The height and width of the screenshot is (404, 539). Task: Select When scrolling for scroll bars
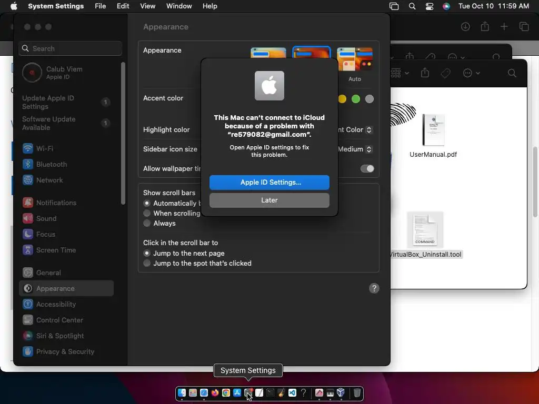(147, 213)
